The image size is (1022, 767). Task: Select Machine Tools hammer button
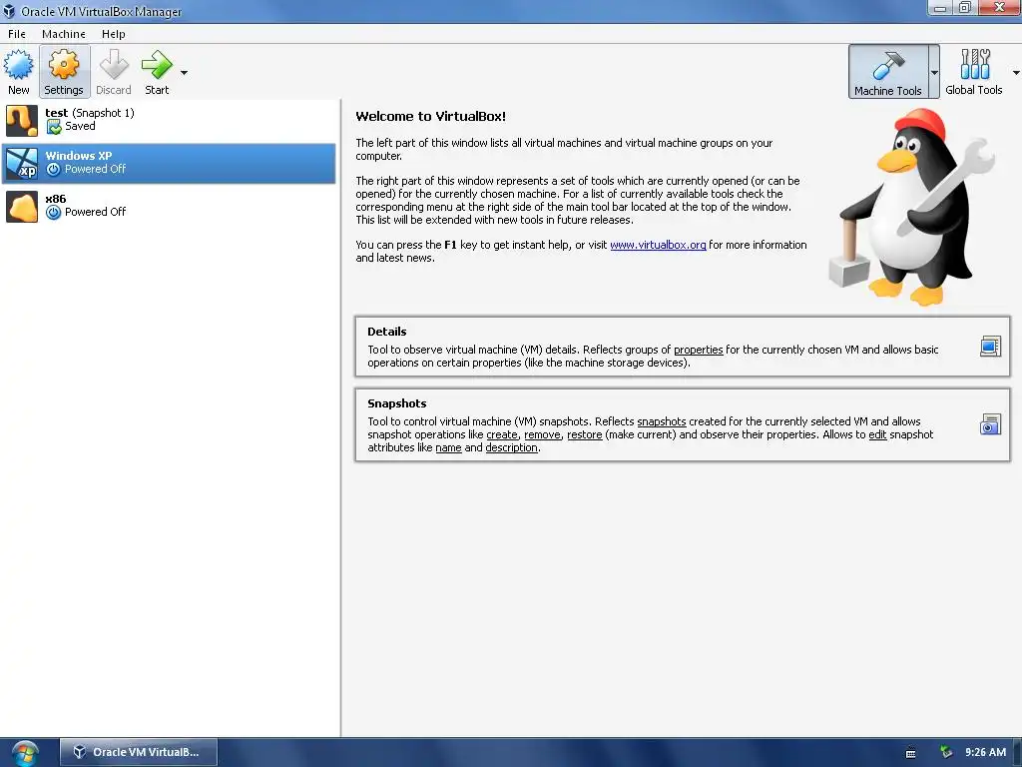click(887, 72)
